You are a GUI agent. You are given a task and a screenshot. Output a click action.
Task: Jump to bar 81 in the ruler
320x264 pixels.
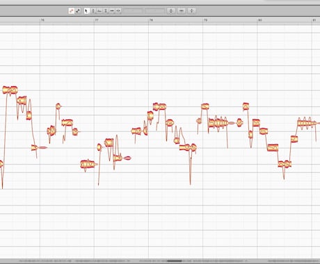tap(314, 20)
